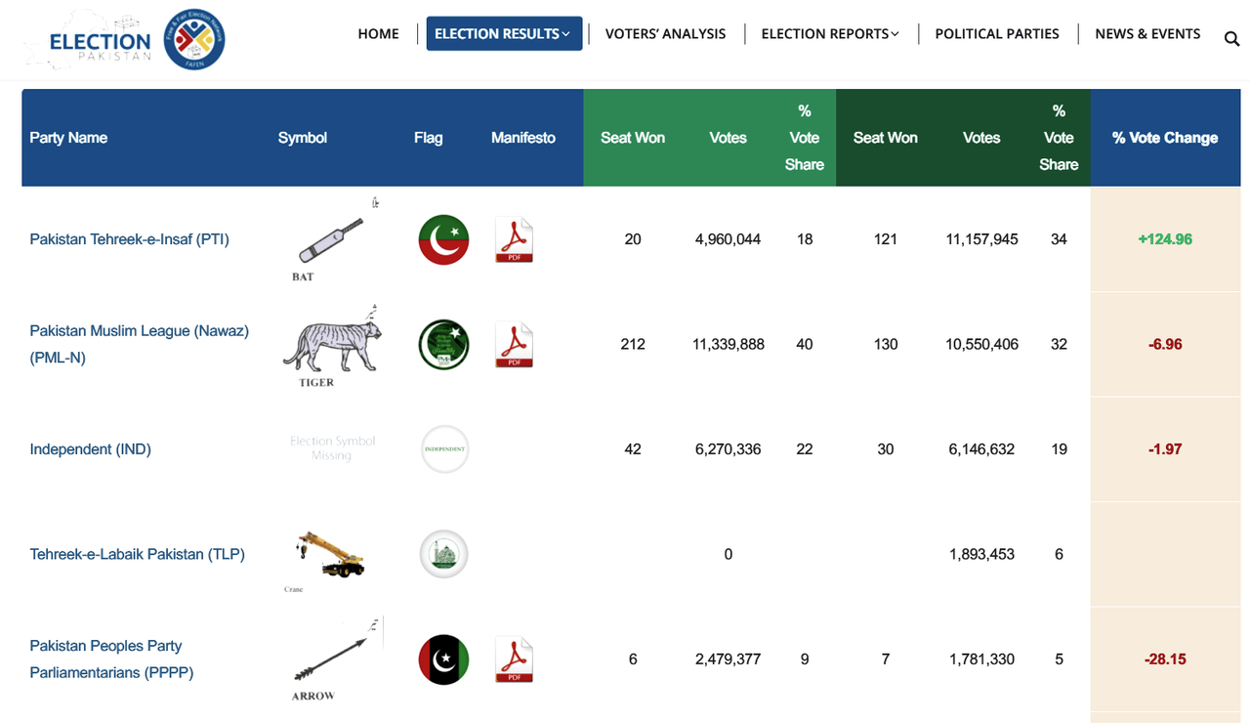Open PTI manifesto PDF icon
The image size is (1250, 723).
pos(515,239)
